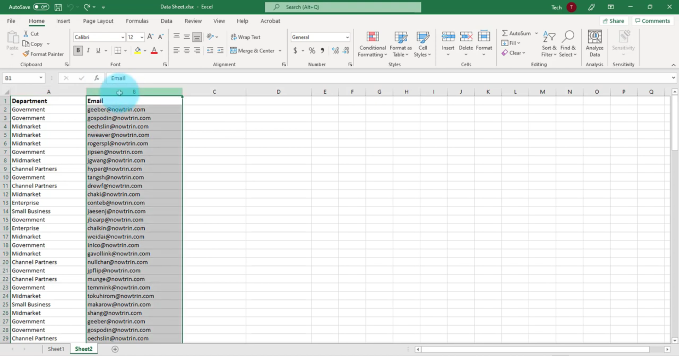
Task: Open Analyze Data pane
Action: pyautogui.click(x=594, y=43)
